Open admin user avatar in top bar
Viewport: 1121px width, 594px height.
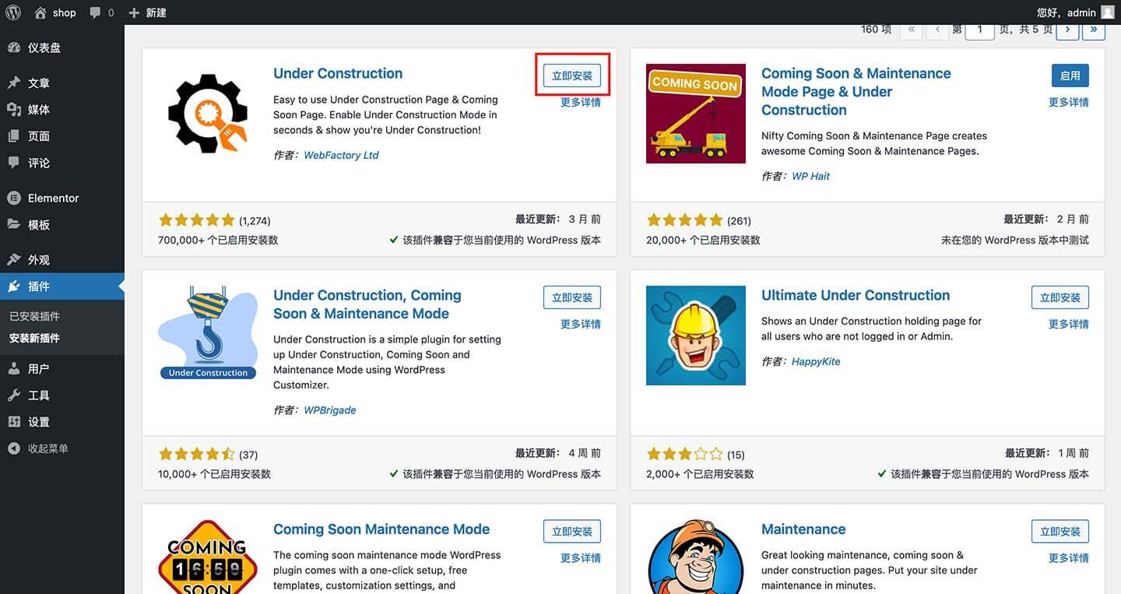tap(1108, 12)
